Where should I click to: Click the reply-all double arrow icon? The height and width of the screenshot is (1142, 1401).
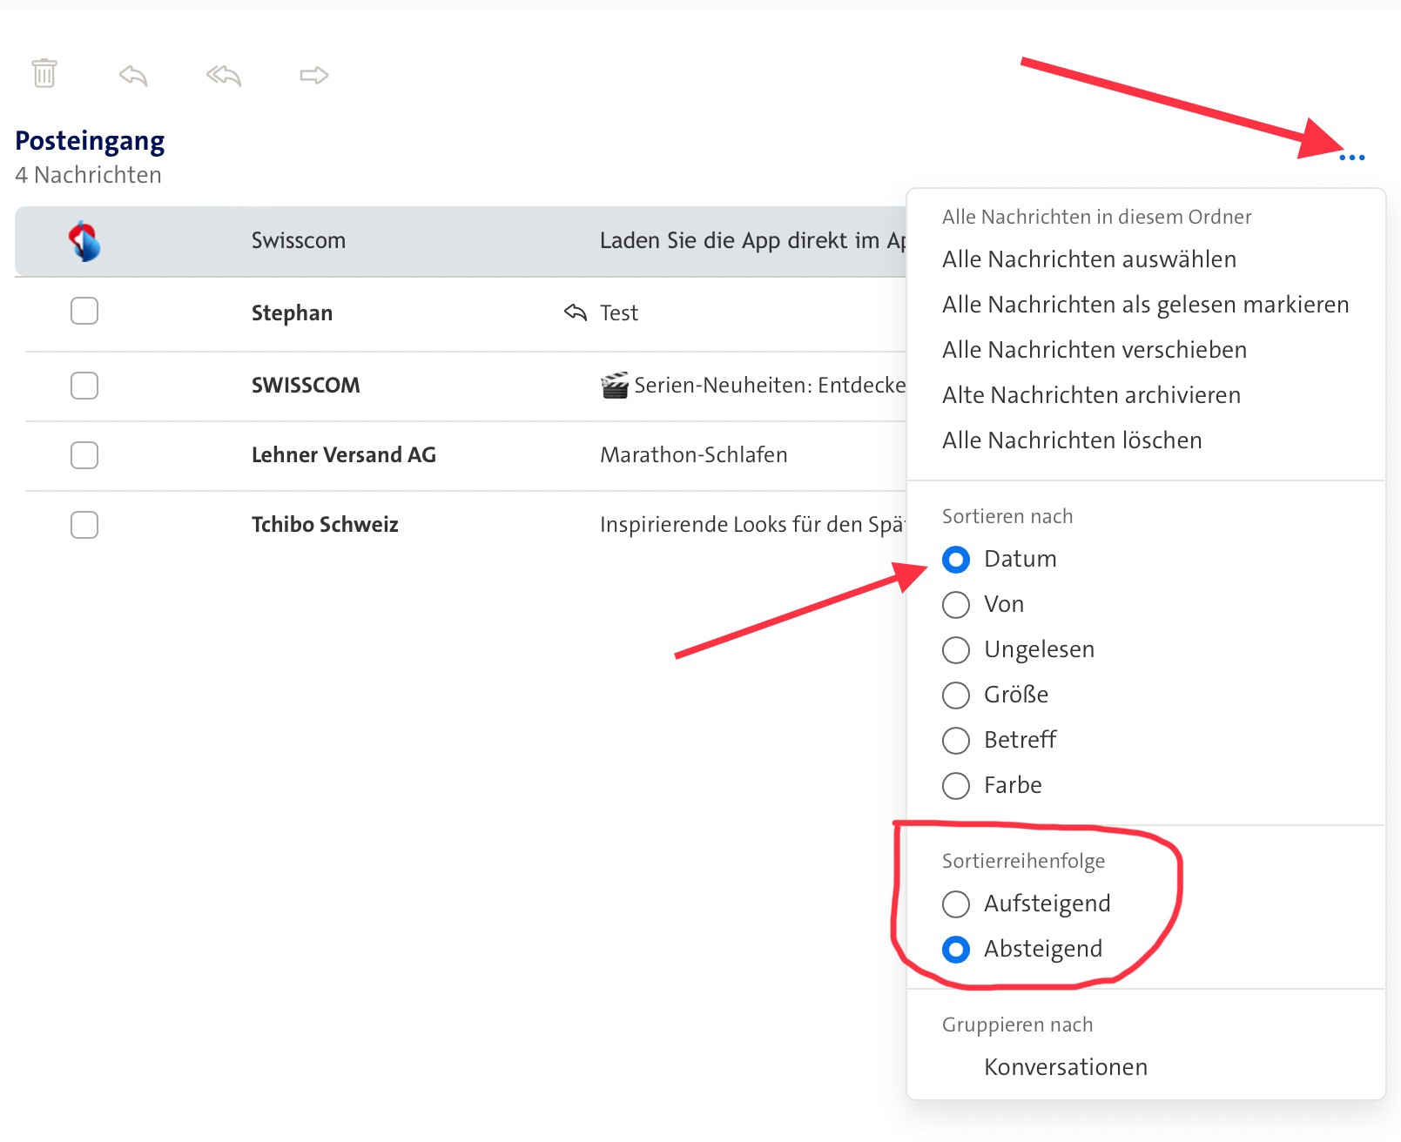point(223,76)
